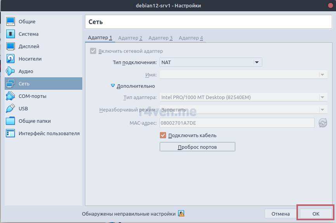Select the Аудио speaker icon
Viewport: 336px width, 223px height.
(10, 71)
